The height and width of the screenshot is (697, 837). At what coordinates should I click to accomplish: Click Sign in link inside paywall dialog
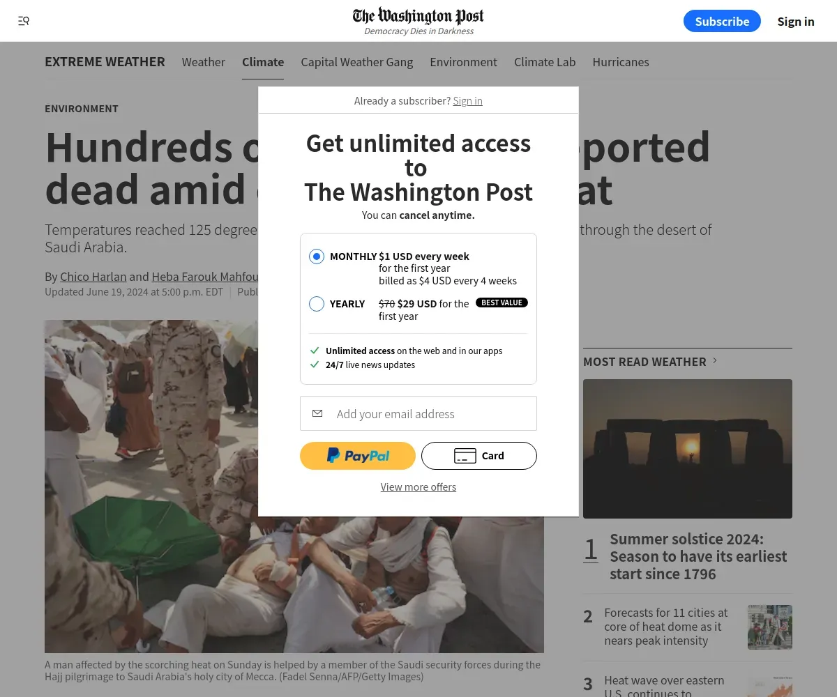point(467,101)
